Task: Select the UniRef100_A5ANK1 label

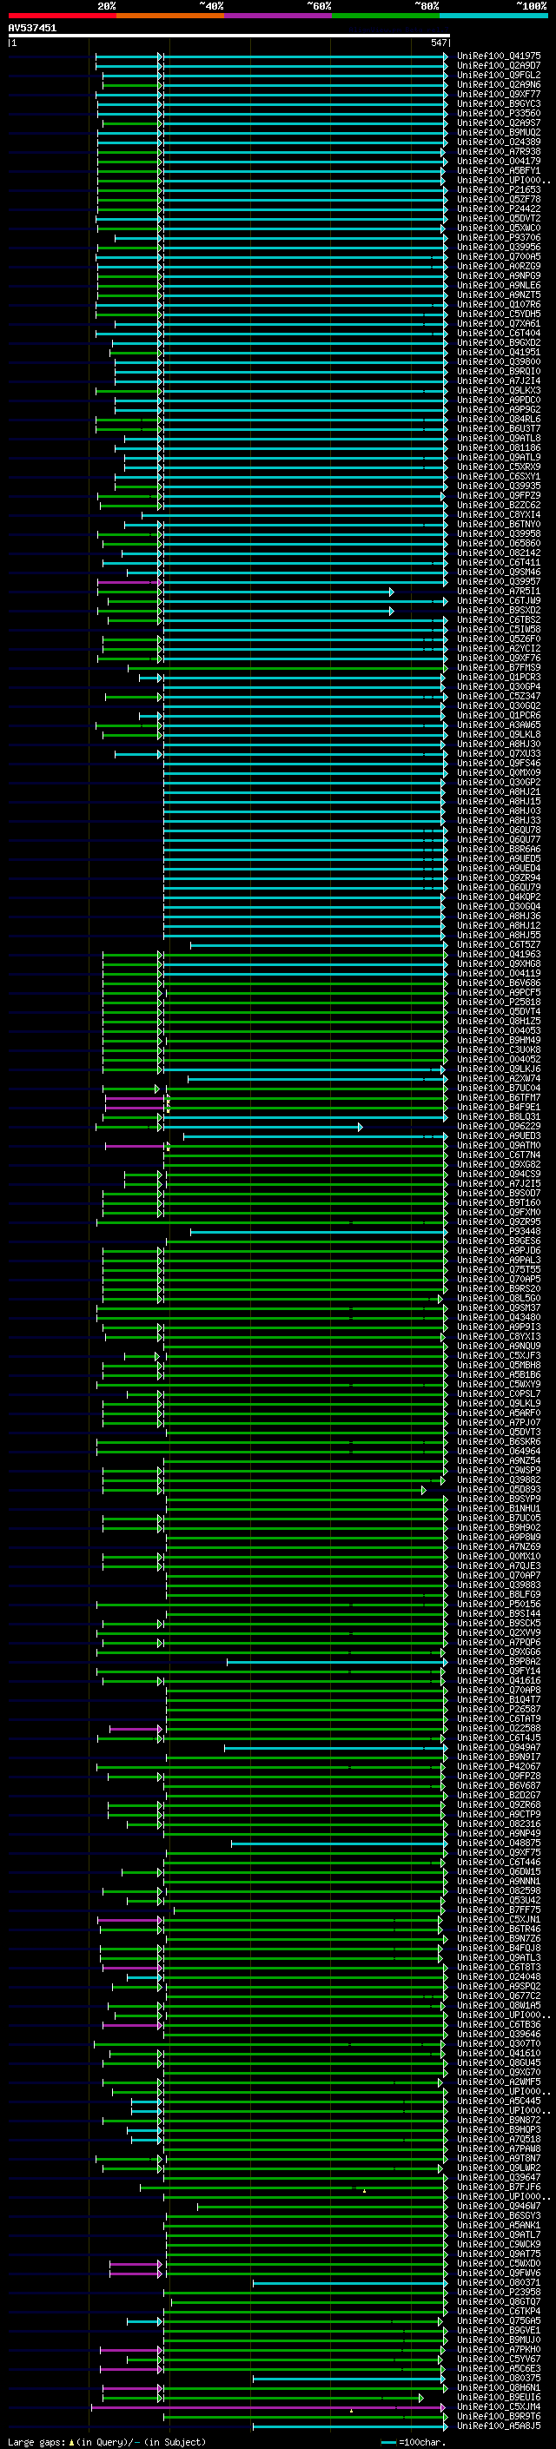Action: click(499, 2225)
